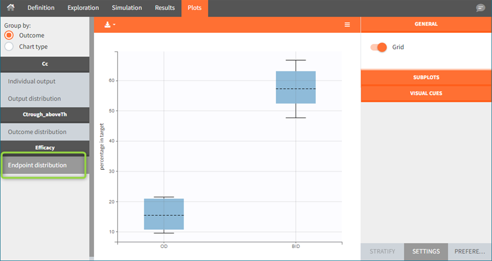
Task: Switch to the Definition tab
Action: (40, 8)
